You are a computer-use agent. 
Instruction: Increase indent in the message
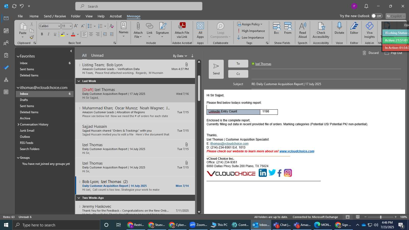112,34
